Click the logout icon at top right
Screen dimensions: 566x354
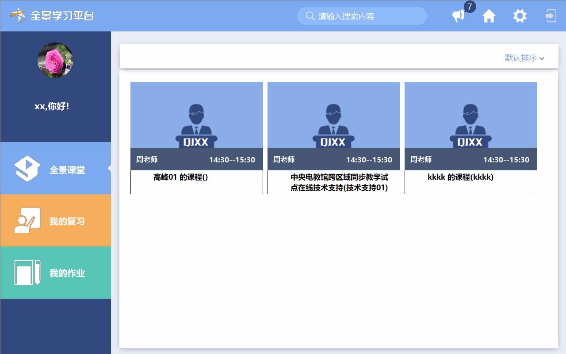[x=550, y=15]
